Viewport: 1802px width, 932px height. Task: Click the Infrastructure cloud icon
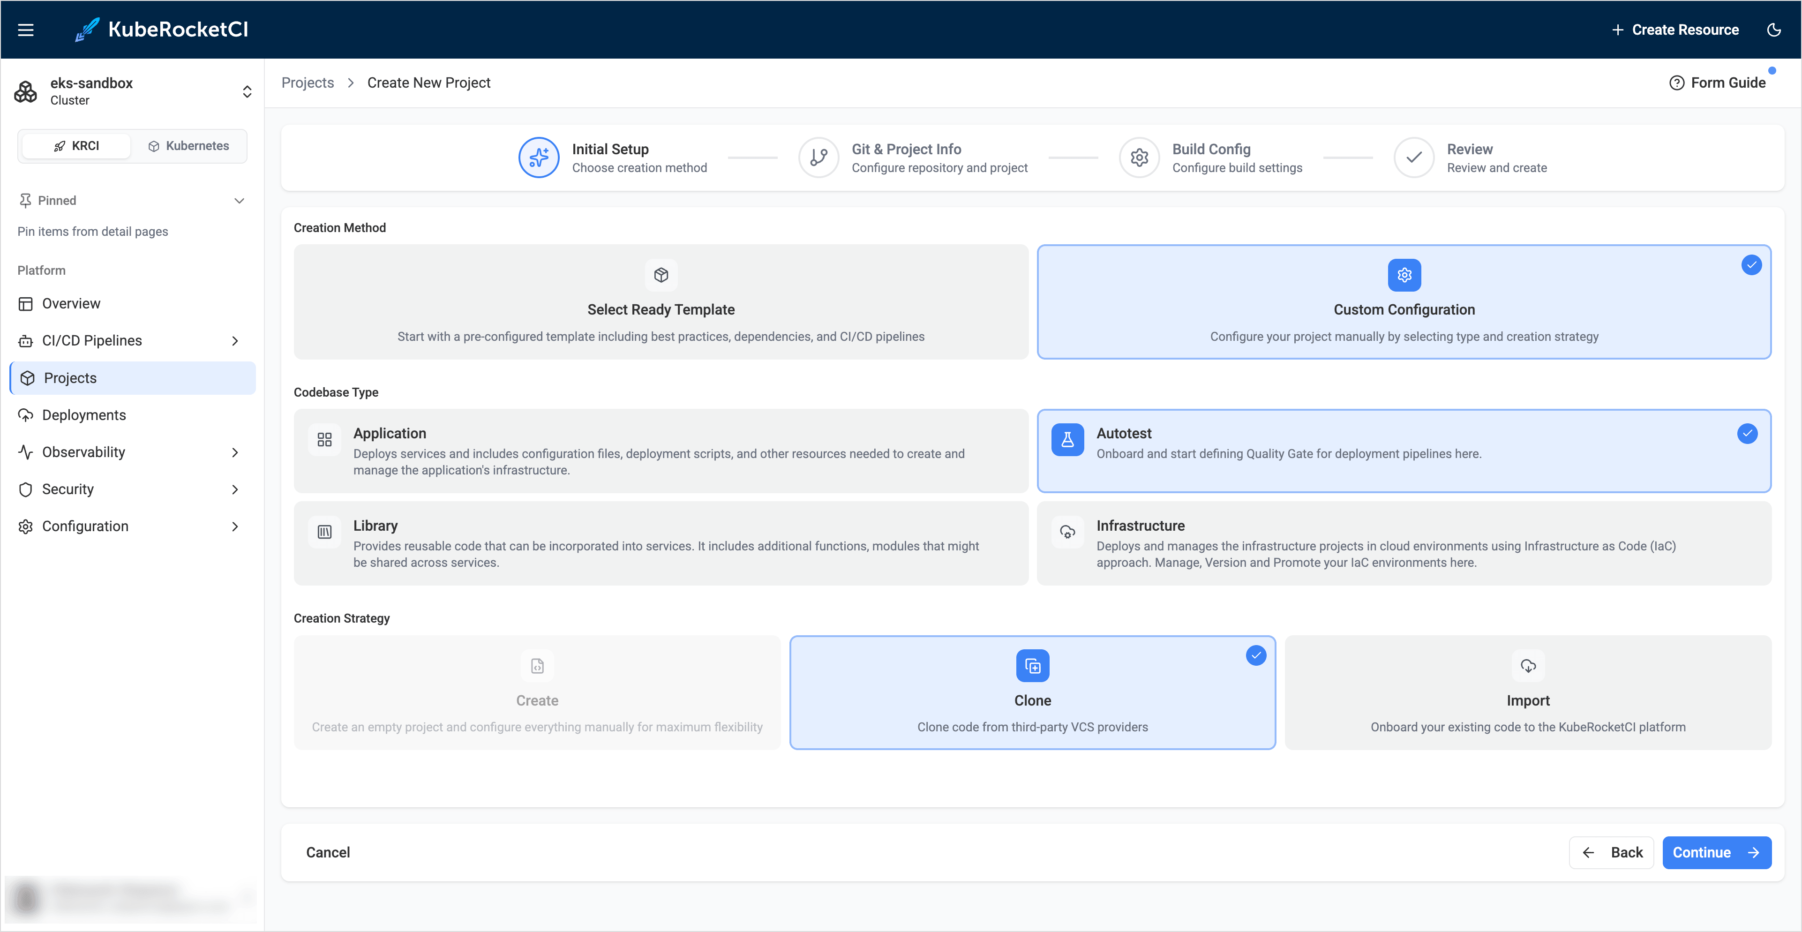(x=1067, y=532)
